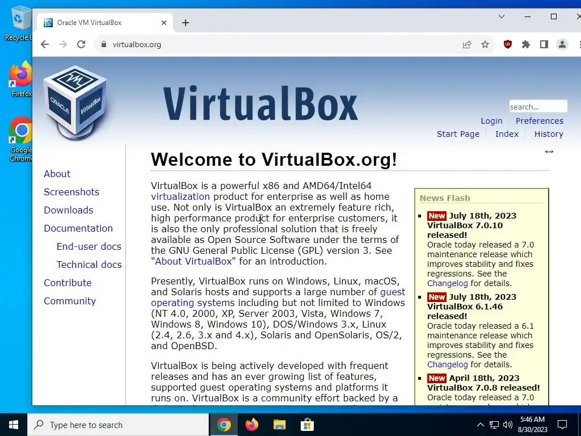Select Chrome in the taskbar

click(224, 425)
